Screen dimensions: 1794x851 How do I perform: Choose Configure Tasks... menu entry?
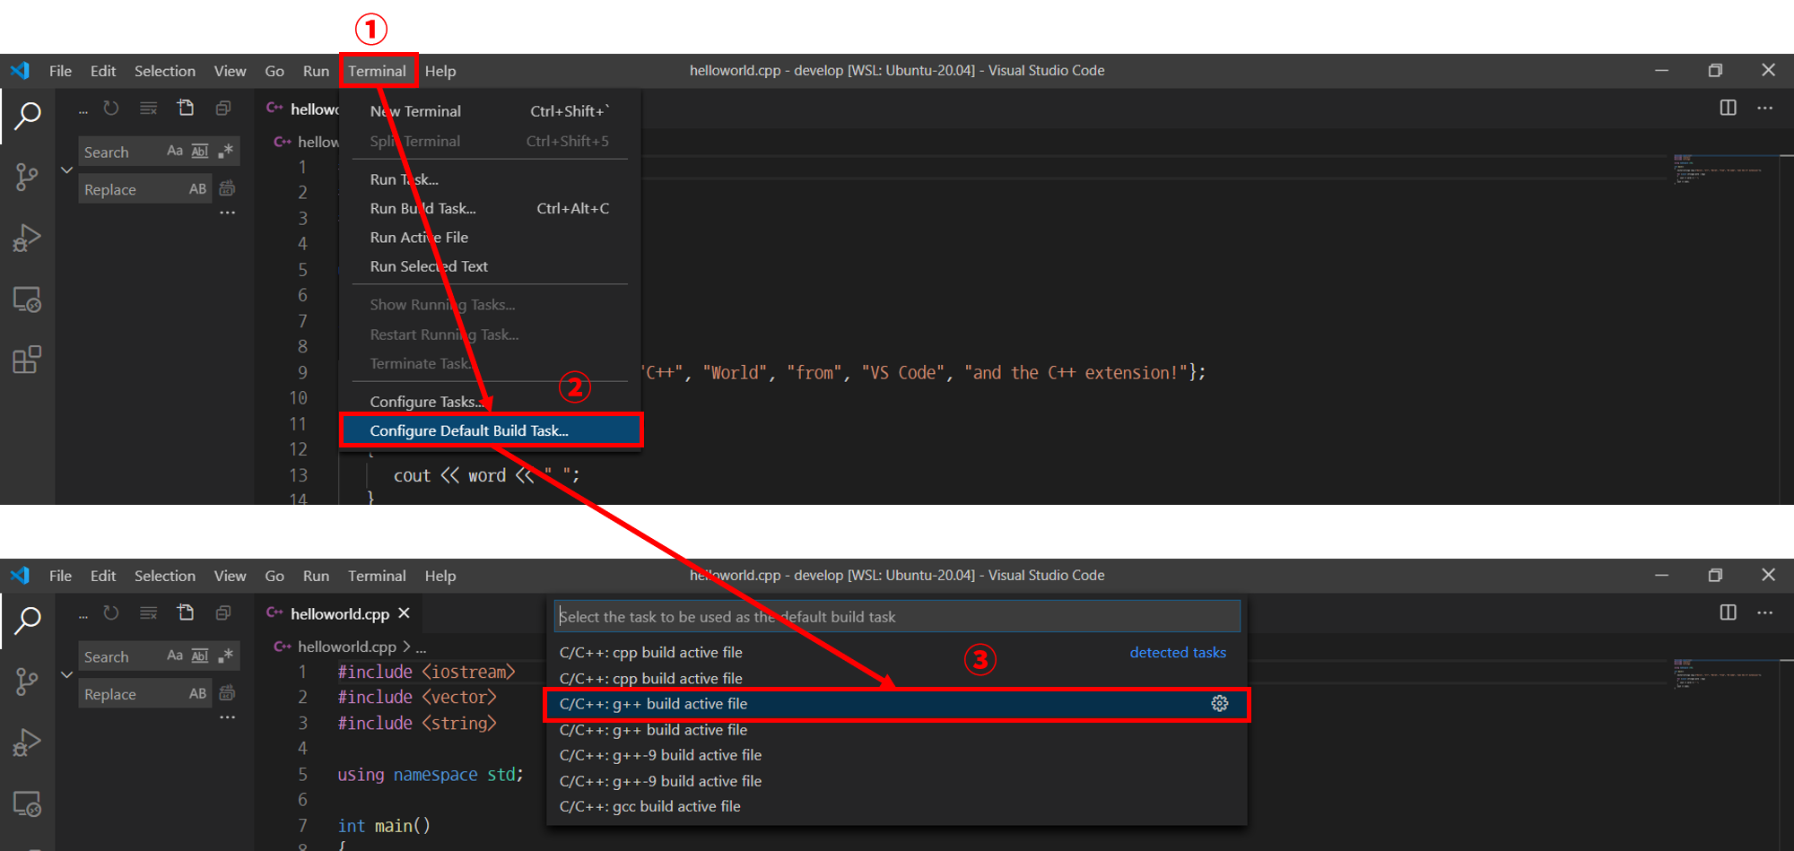point(490,402)
